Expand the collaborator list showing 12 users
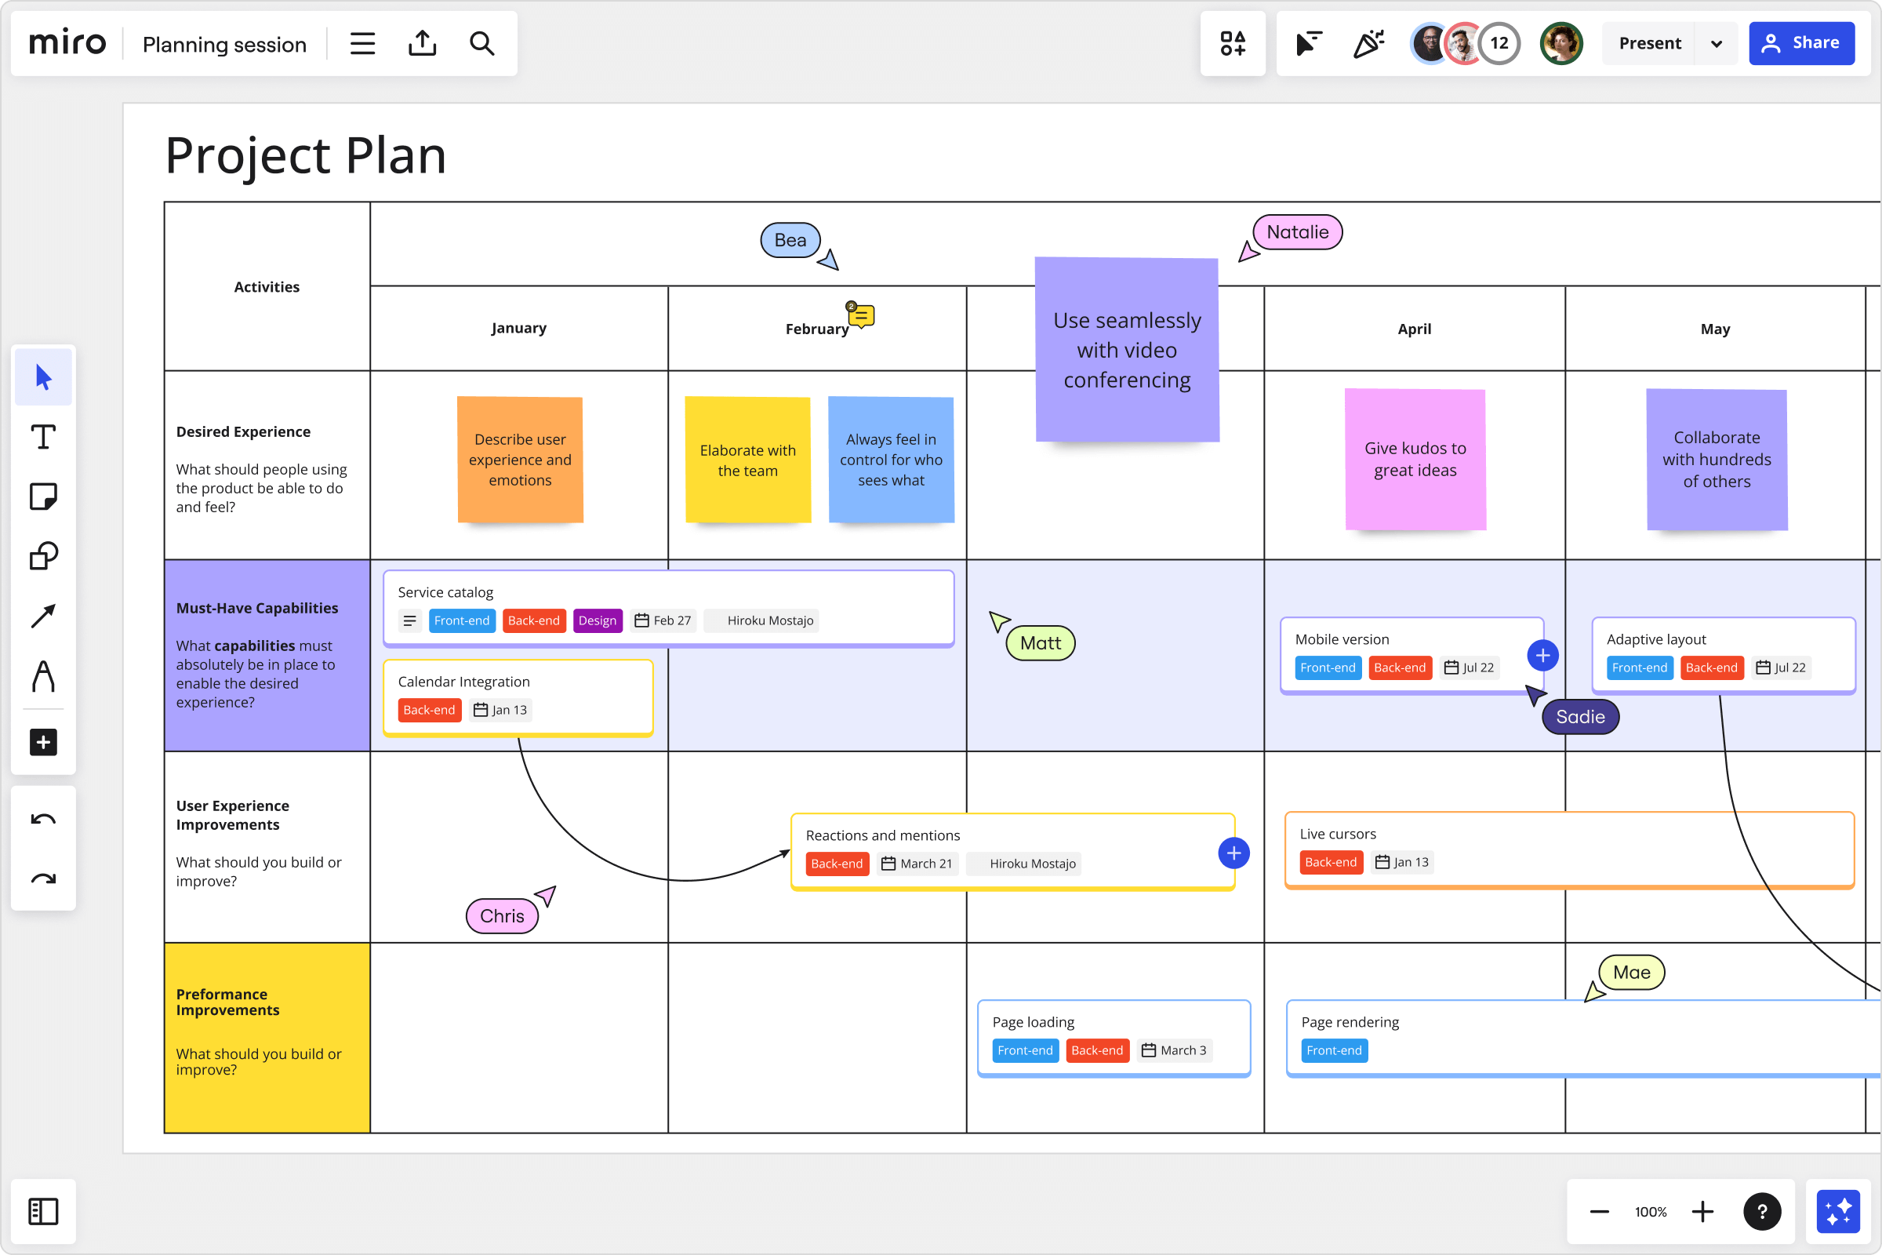1882x1255 pixels. (1498, 43)
